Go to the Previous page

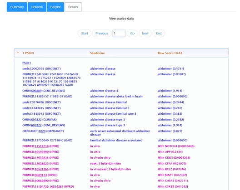pos(102,33)
